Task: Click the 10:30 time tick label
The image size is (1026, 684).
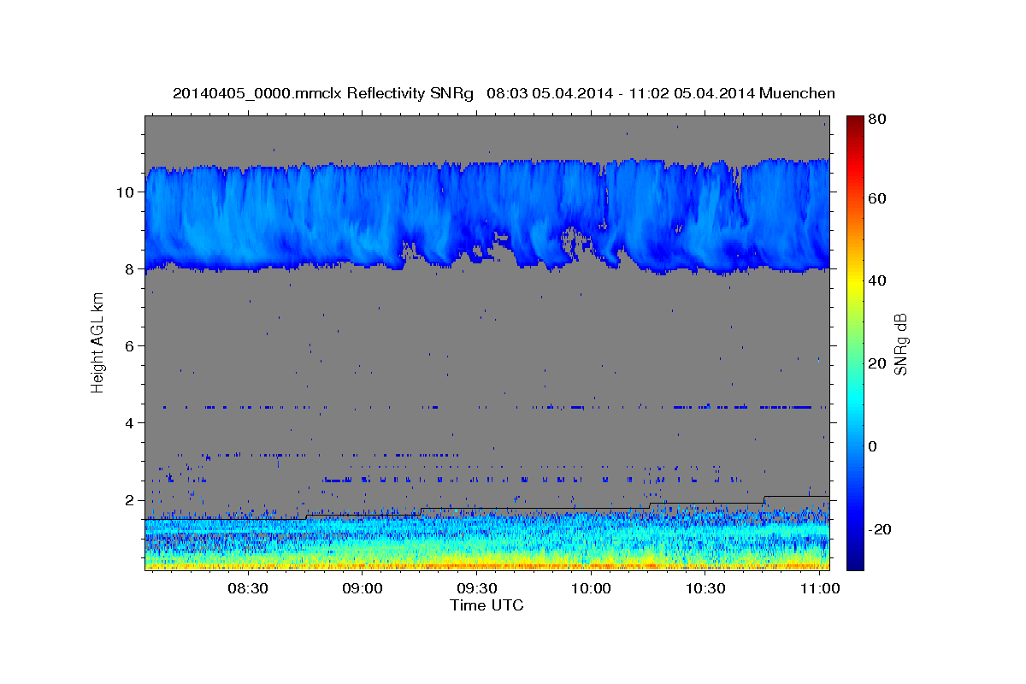Action: pos(705,588)
